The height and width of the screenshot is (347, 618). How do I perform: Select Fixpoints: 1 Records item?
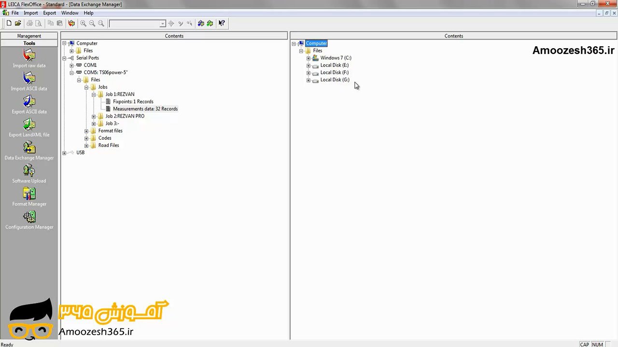(133, 102)
